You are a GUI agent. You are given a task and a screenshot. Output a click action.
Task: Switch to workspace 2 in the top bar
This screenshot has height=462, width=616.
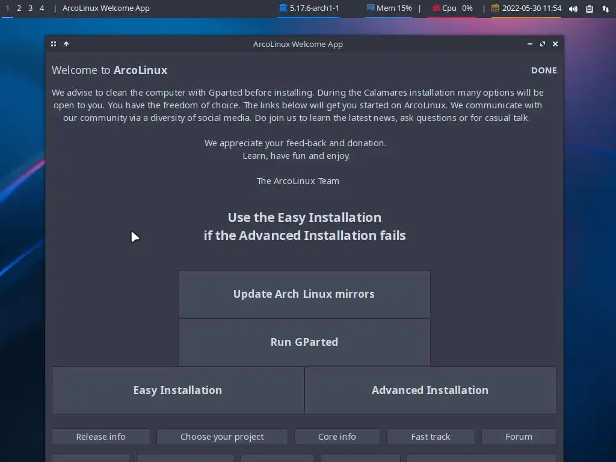19,8
